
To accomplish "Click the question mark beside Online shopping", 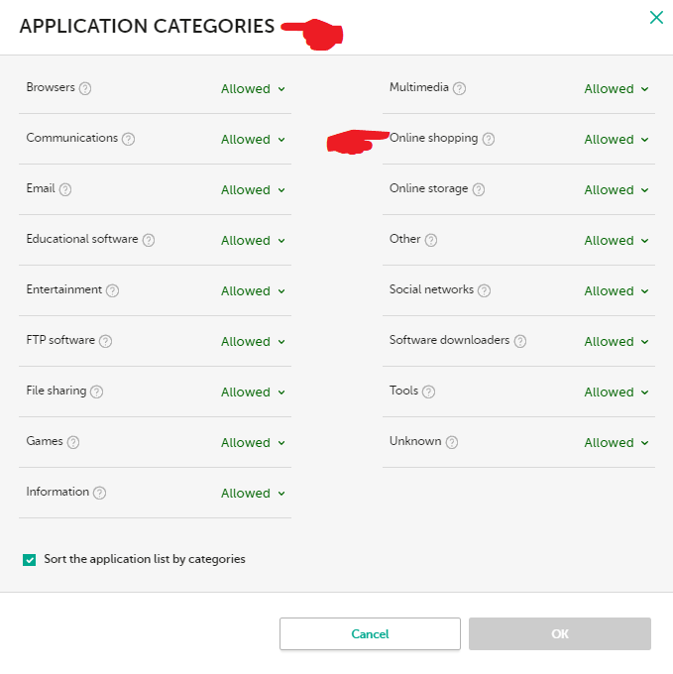I will coord(489,139).
